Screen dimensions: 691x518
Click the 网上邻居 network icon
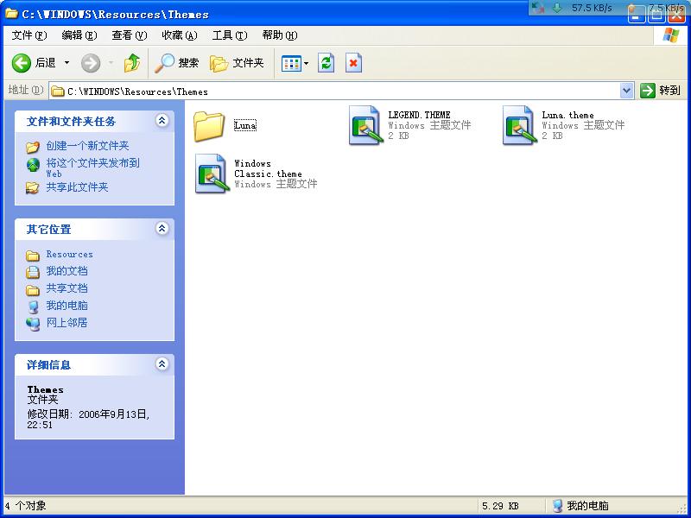click(33, 325)
